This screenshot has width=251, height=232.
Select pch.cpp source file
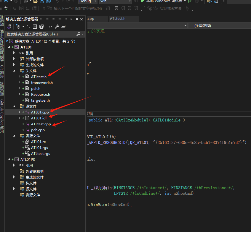[x=38, y=130]
